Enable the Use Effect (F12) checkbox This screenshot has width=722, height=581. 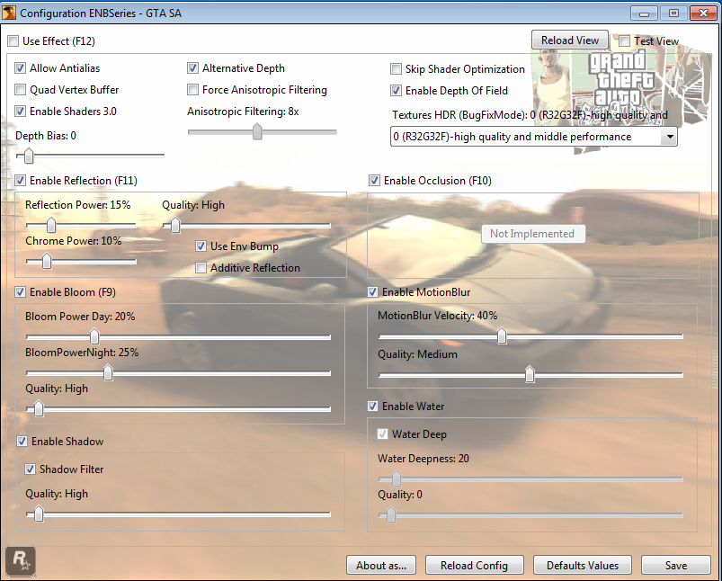[x=13, y=41]
